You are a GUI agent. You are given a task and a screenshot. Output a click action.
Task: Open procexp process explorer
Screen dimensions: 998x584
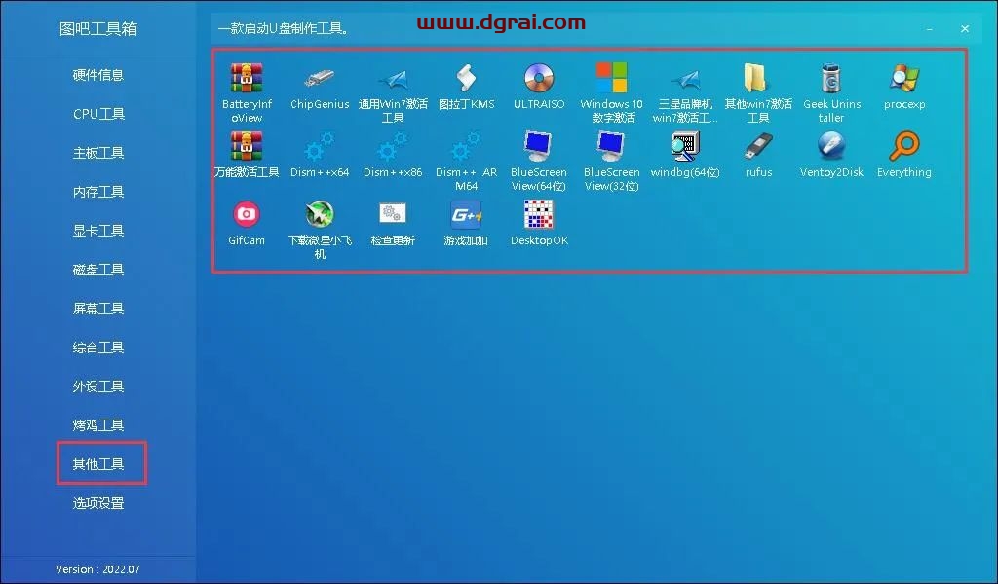(904, 86)
